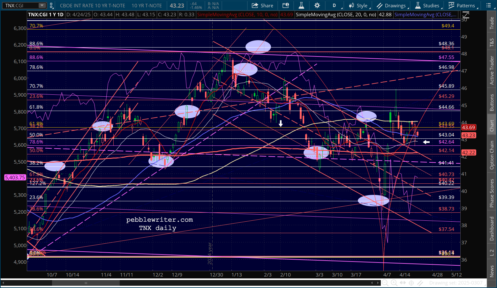Open the list options menu icon
Viewport: 497px width, 288px height.
tap(489, 5)
